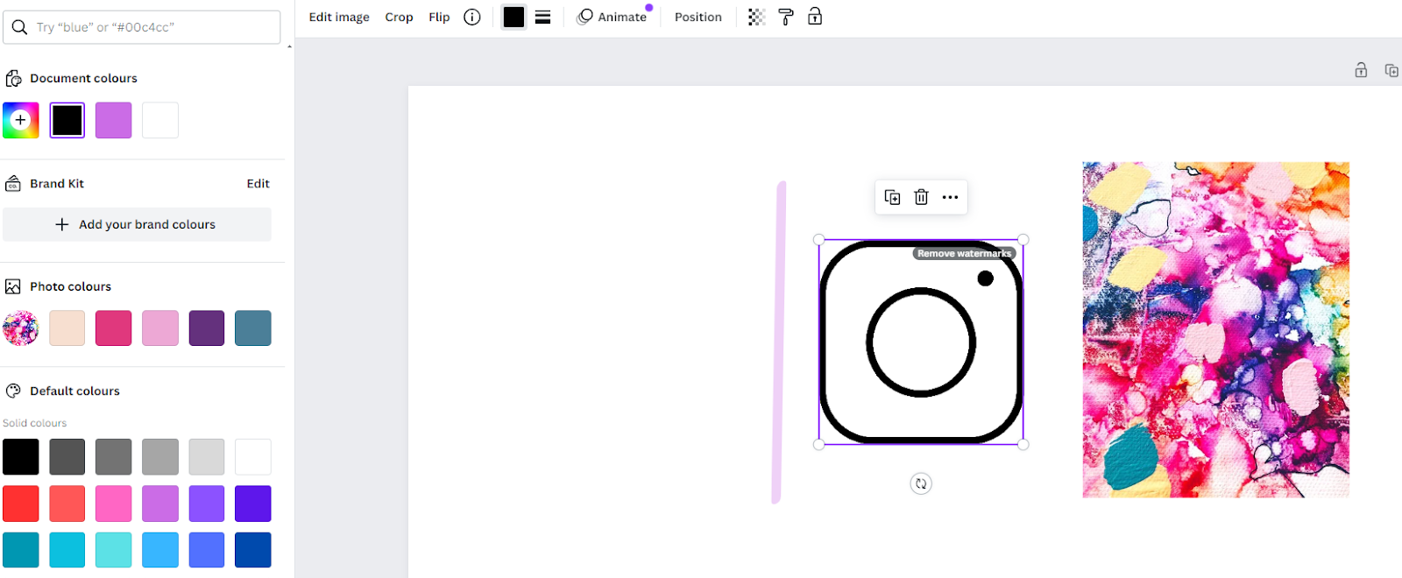1402x578 pixels.
Task: Choose Crop in the toolbar
Action: [399, 17]
